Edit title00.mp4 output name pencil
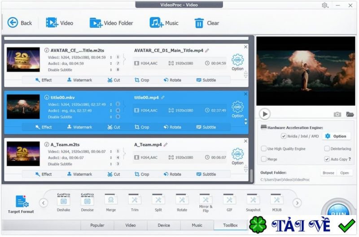This screenshot has height=237, width=359. [x=163, y=97]
